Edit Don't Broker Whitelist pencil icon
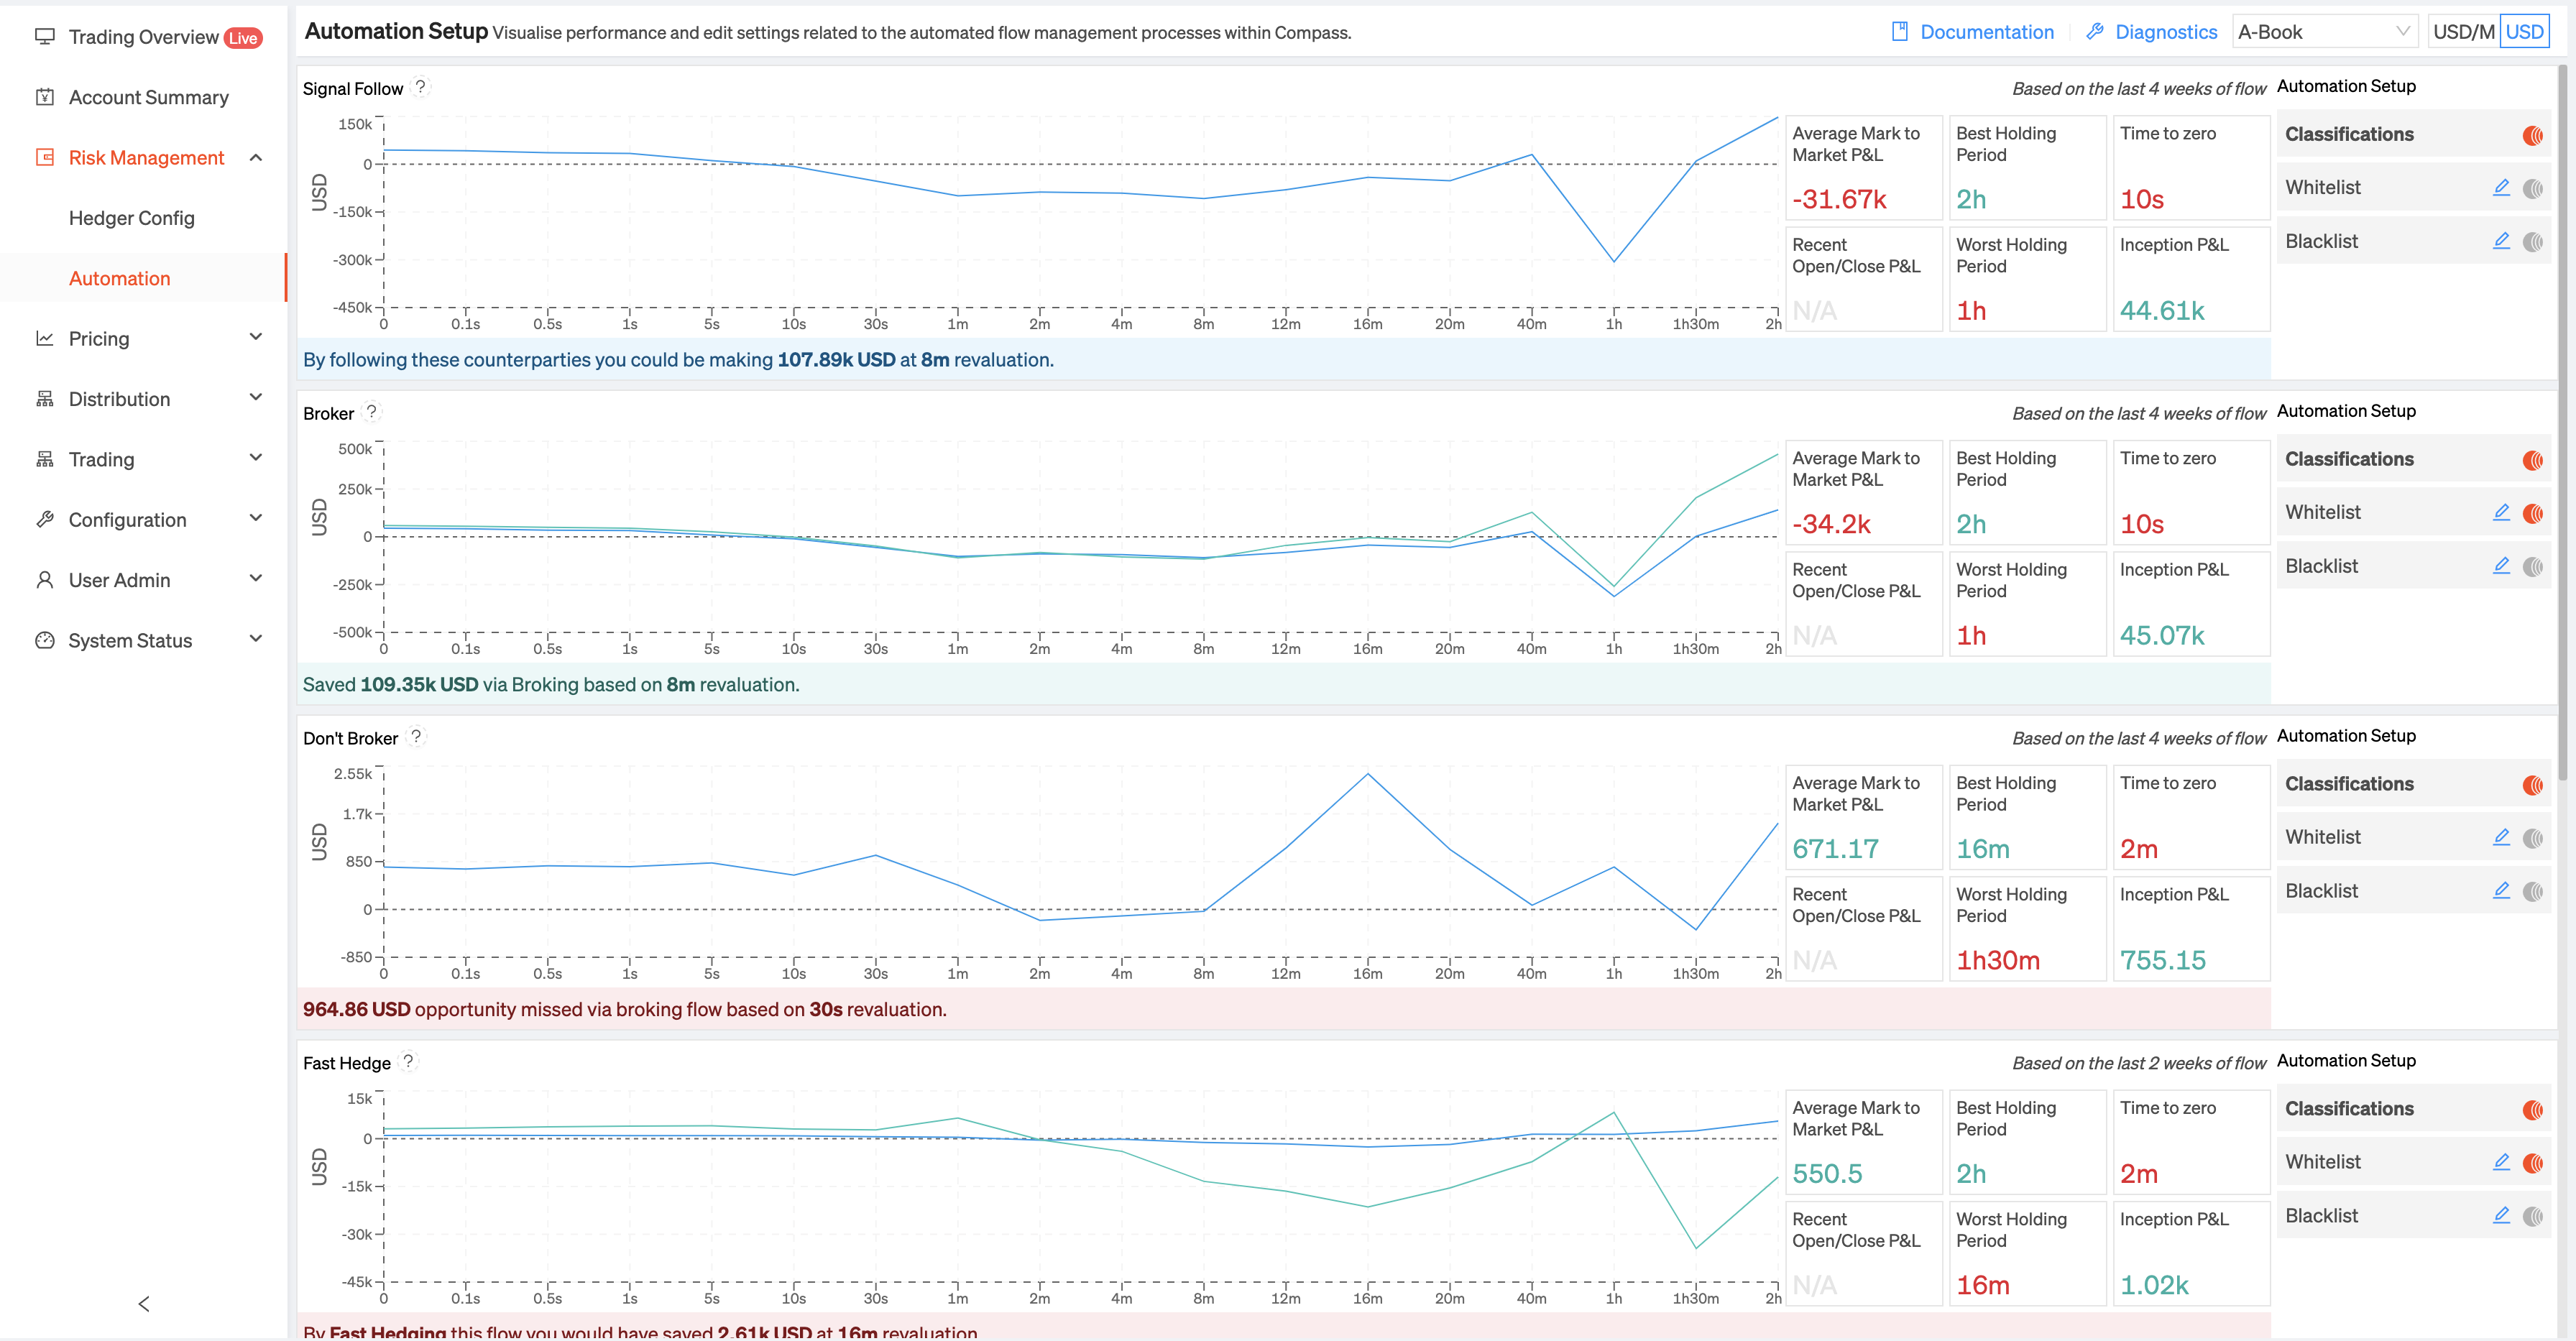This screenshot has height=1341, width=2576. coord(2501,837)
